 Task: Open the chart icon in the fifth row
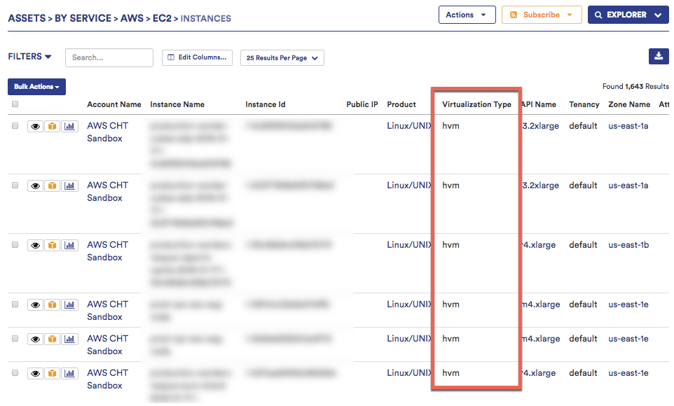pyautogui.click(x=69, y=339)
